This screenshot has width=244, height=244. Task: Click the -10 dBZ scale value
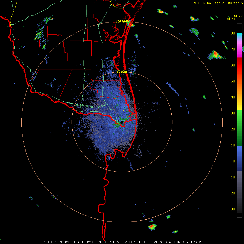click(x=232, y=177)
